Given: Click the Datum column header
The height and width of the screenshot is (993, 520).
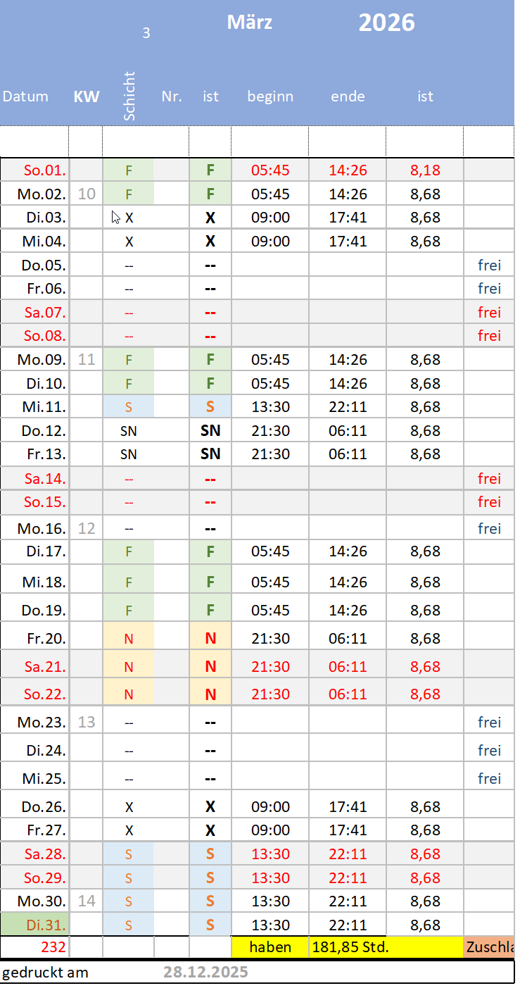Looking at the screenshot, I should tap(26, 96).
